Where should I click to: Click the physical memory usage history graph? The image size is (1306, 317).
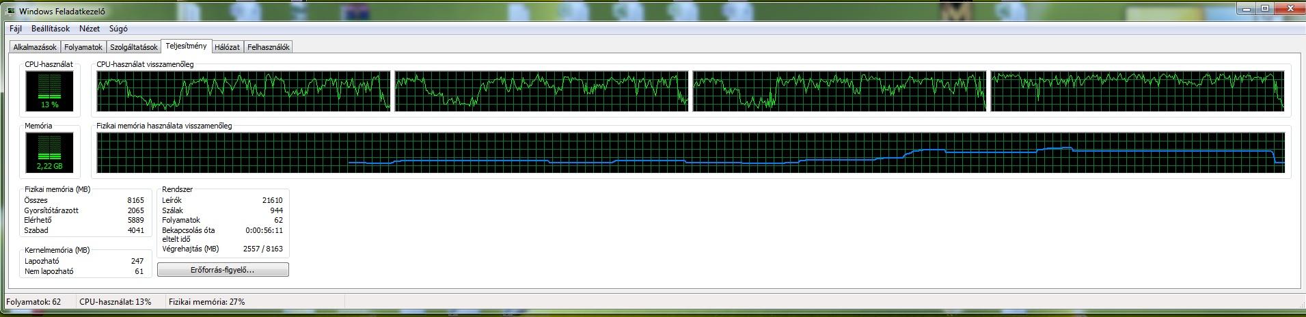pyautogui.click(x=691, y=152)
